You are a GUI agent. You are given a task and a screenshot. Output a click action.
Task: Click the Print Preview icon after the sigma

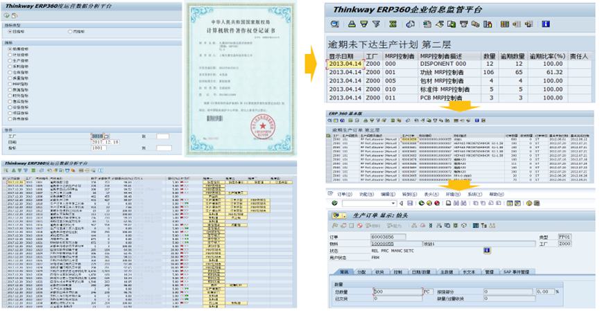pos(410,24)
